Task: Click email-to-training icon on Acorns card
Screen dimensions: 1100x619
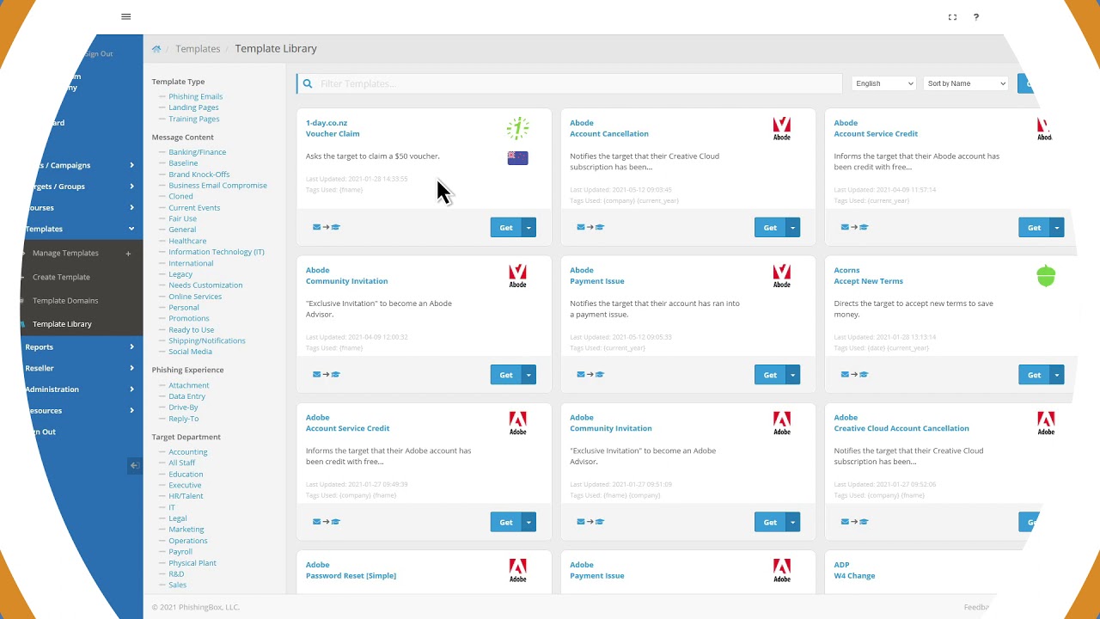Action: pyautogui.click(x=855, y=375)
